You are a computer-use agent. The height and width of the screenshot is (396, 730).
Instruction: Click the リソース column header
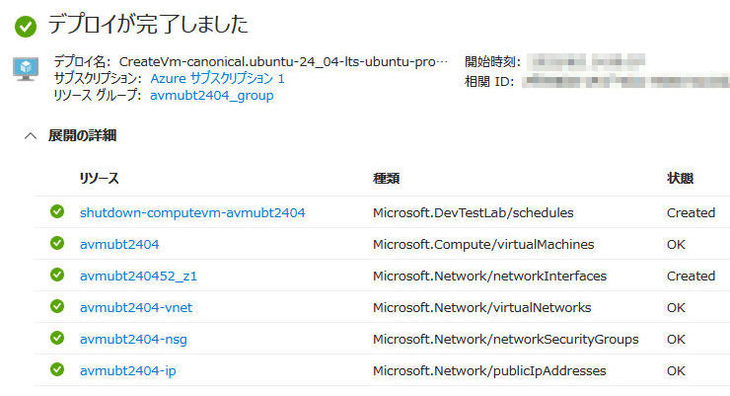(99, 179)
